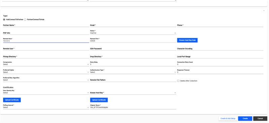This screenshot has height=123, width=269.
Task: Open the Known Host Key dropdown
Action: pyautogui.click(x=133, y=93)
